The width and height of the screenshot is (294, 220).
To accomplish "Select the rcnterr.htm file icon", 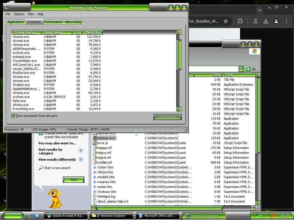I will 95,167.
